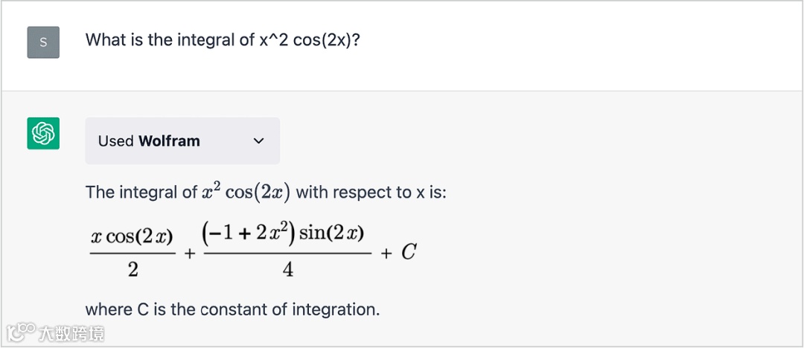Click the plus sign between the two fractions
804x348 pixels.
(190, 253)
